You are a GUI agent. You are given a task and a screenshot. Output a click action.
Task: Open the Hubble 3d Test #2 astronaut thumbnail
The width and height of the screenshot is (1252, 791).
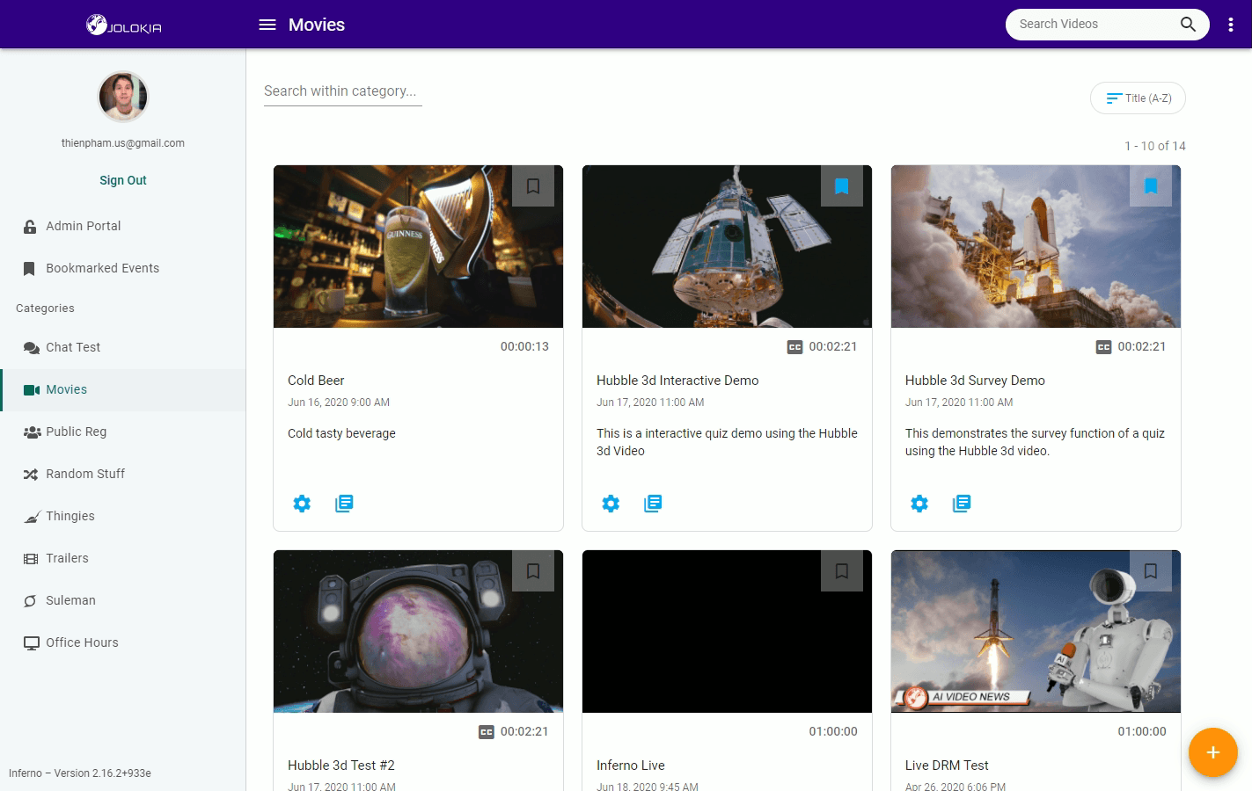(x=418, y=631)
